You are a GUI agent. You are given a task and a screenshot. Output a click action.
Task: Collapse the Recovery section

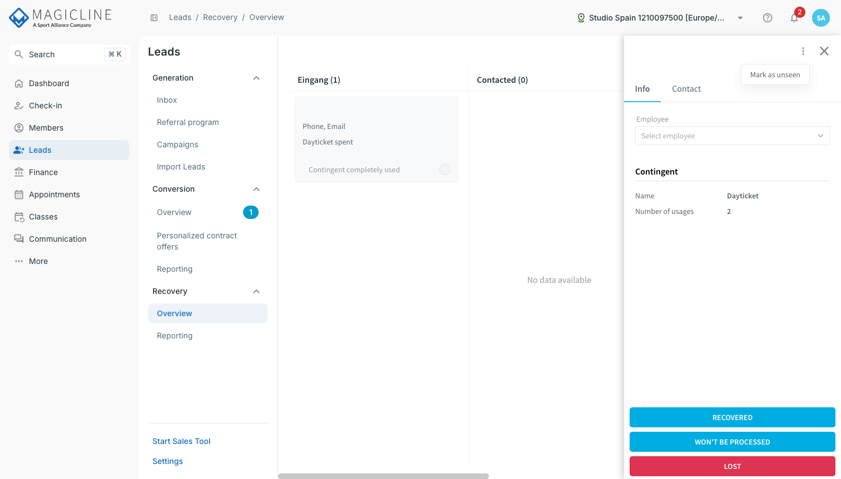(x=256, y=291)
